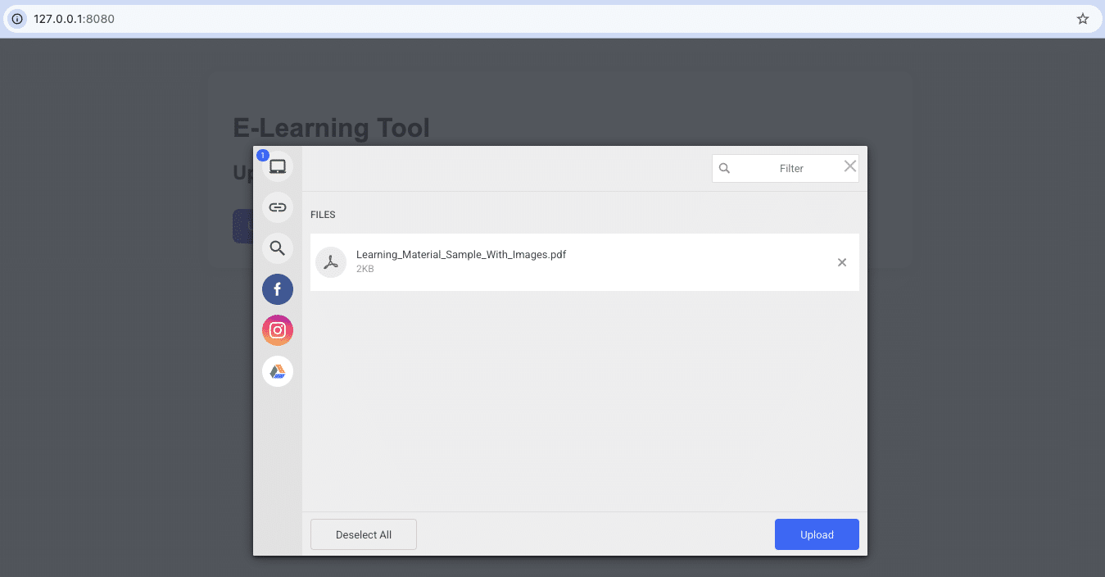
Task: Select the Learning_Material_Sample_With_Images.pdf file name
Action: pyautogui.click(x=460, y=255)
